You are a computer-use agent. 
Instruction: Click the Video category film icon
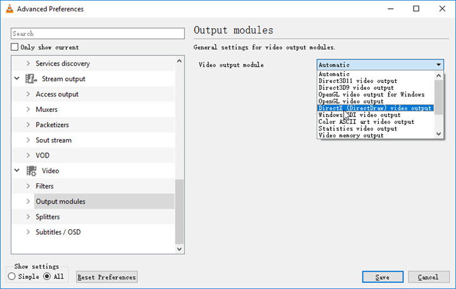(x=32, y=171)
